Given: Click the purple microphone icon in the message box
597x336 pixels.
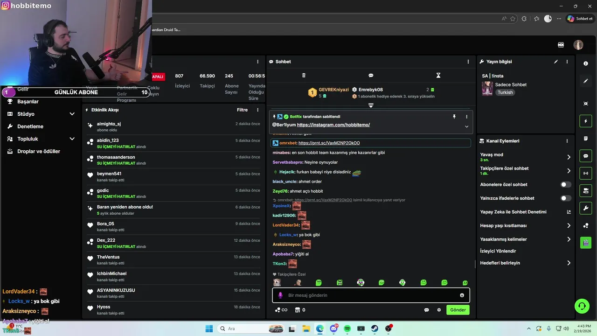Looking at the screenshot, I should (x=280, y=295).
